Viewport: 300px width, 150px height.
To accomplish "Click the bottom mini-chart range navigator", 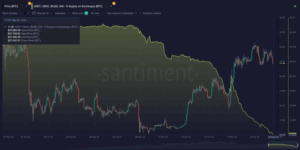I will pos(150,144).
